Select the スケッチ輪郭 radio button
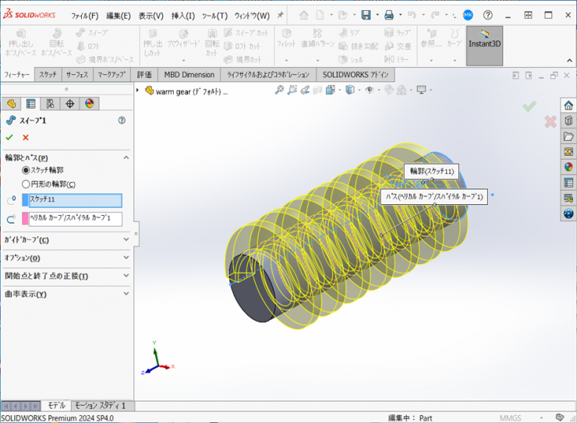 click(x=27, y=170)
